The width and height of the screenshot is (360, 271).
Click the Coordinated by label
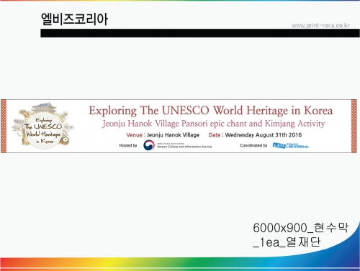pos(253,145)
